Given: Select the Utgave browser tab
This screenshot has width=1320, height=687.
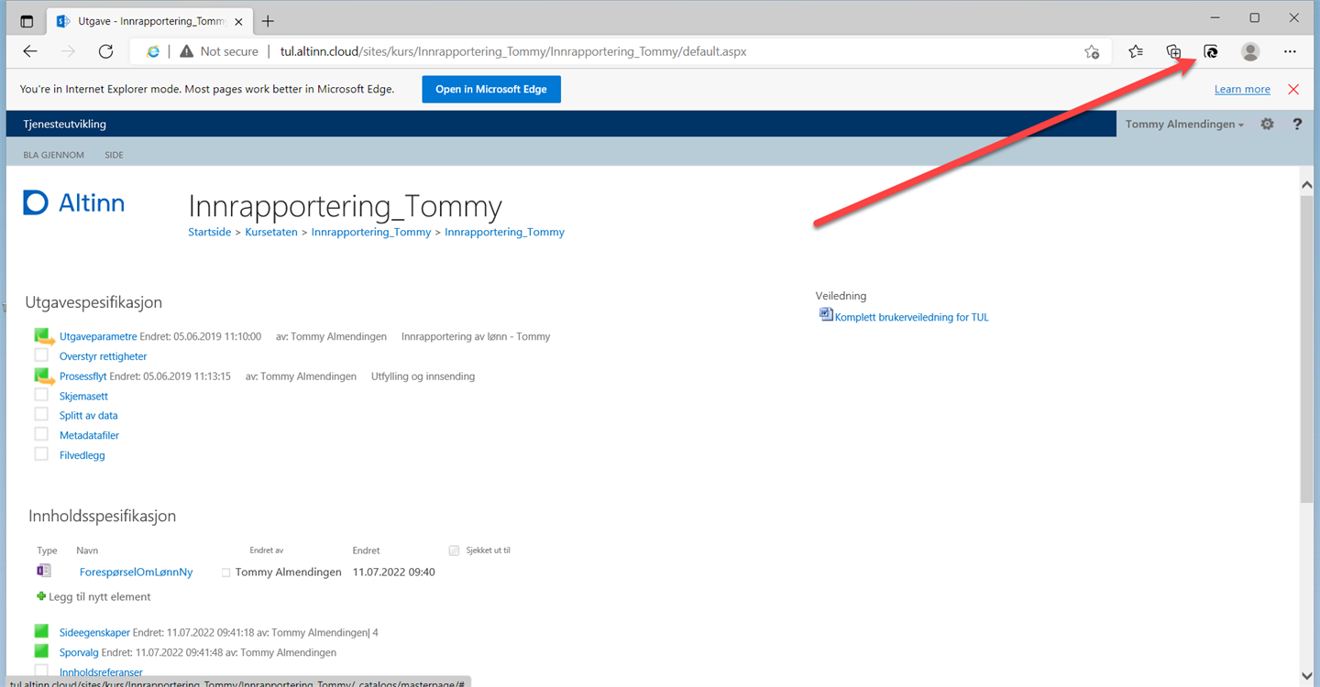Looking at the screenshot, I should pos(150,21).
